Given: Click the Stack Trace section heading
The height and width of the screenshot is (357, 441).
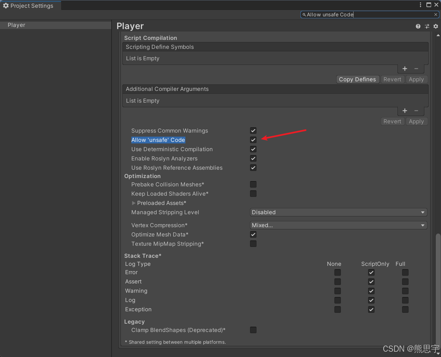Looking at the screenshot, I should click(x=143, y=256).
